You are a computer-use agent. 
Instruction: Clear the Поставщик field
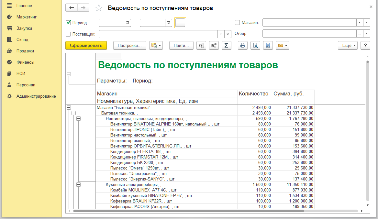tap(228, 34)
